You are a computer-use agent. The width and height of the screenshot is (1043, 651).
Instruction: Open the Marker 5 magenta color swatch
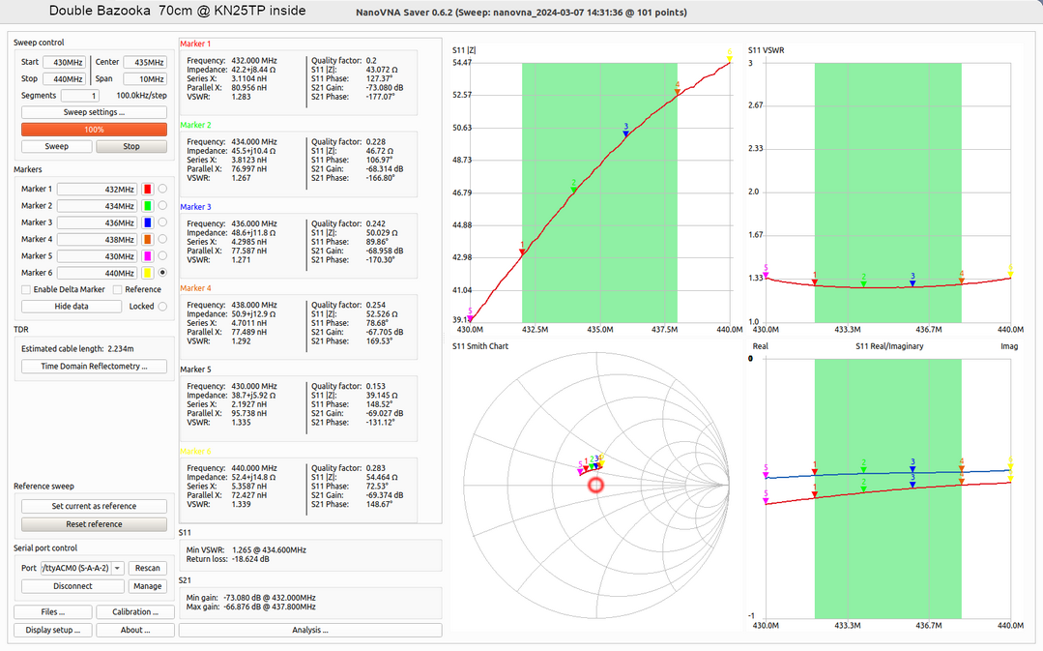pyautogui.click(x=148, y=255)
